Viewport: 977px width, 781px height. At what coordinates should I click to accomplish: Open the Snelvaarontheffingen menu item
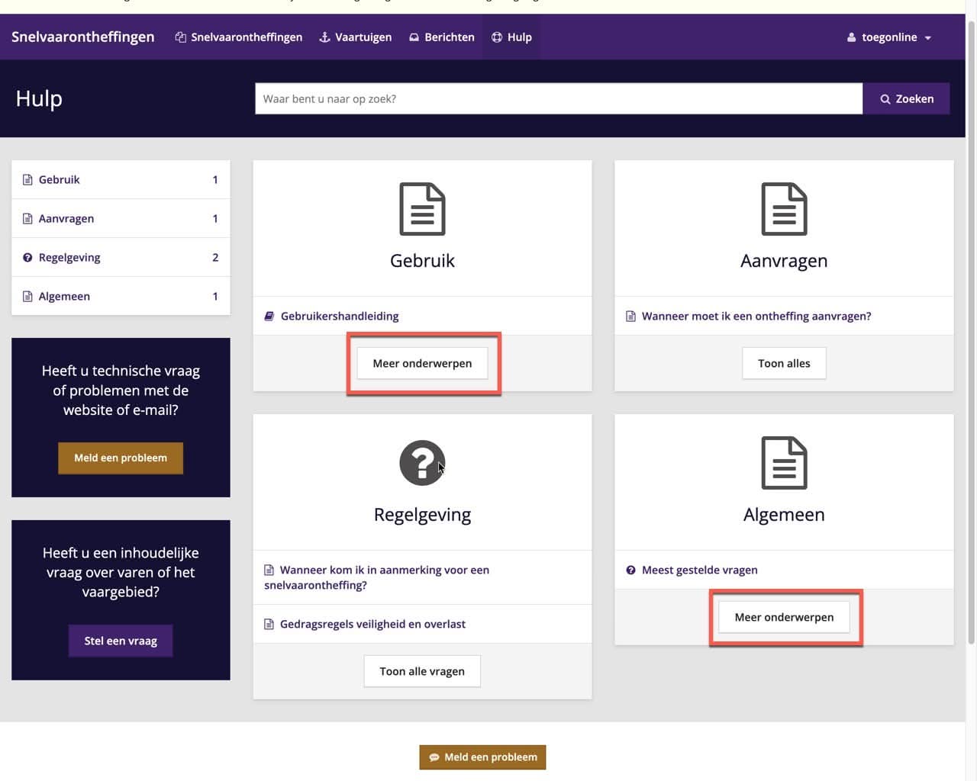coord(239,37)
